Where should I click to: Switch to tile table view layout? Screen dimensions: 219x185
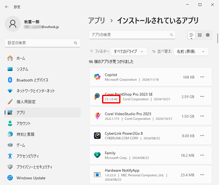click(208, 35)
